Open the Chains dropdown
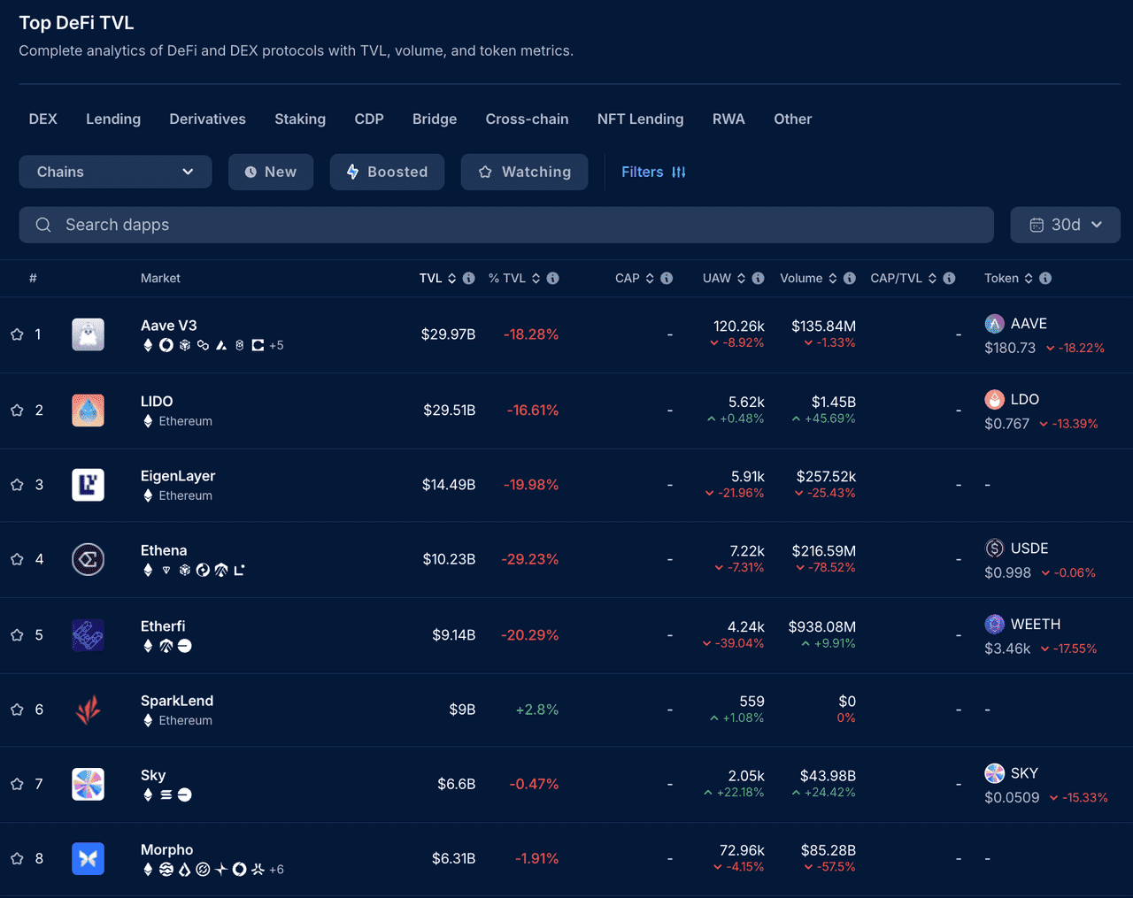This screenshot has width=1133, height=898. coord(115,172)
